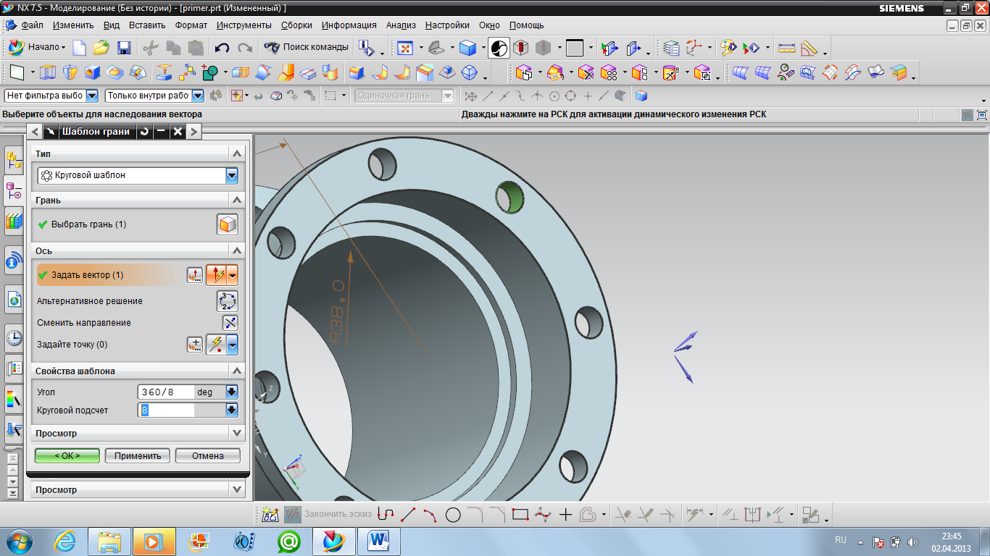Select the Circle sketch tool
Image resolution: width=990 pixels, height=556 pixels.
[453, 515]
